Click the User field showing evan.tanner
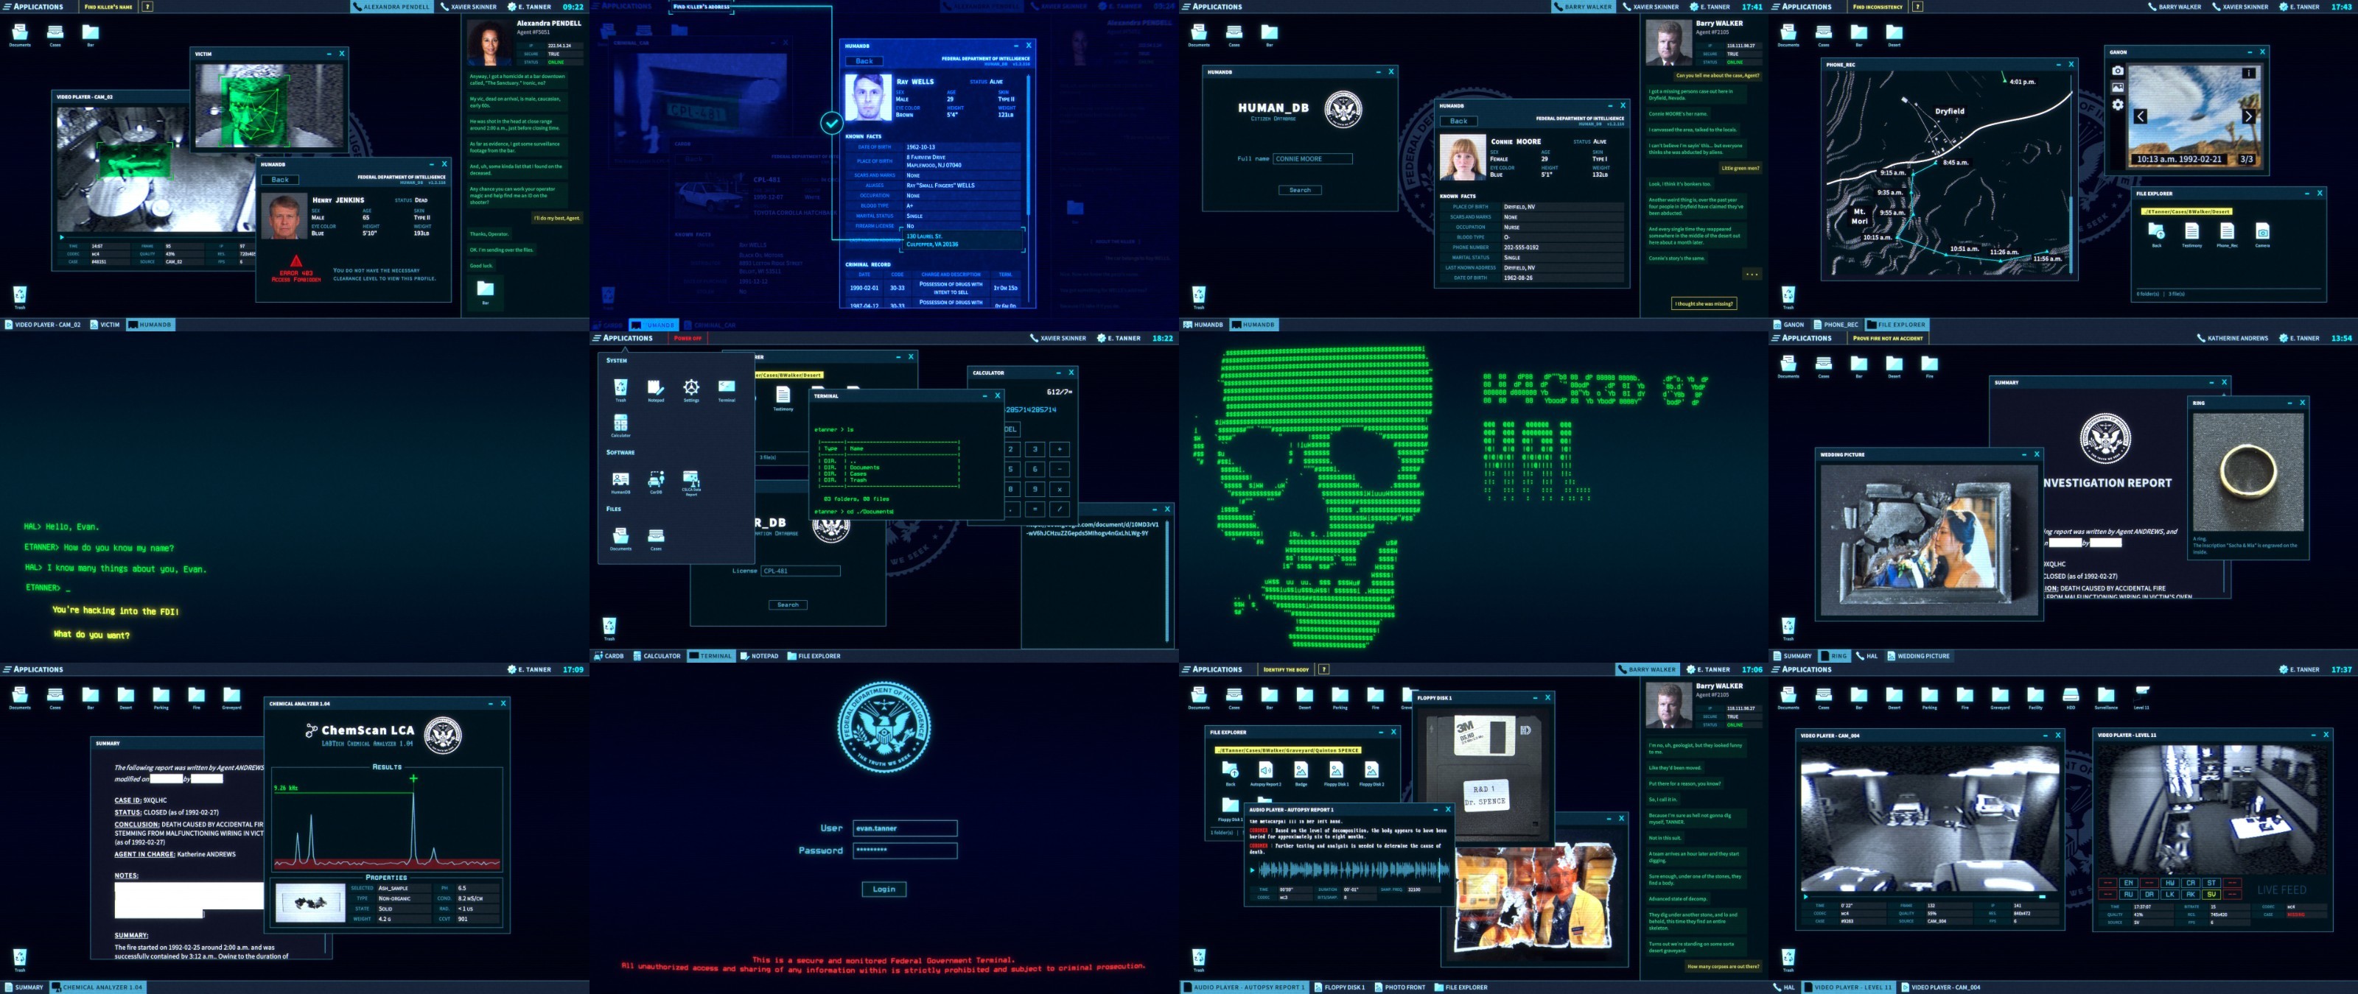 coord(904,828)
